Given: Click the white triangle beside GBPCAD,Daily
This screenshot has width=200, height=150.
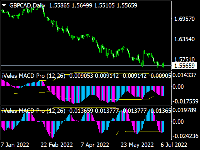Looking at the screenshot, I should pos(4,5).
